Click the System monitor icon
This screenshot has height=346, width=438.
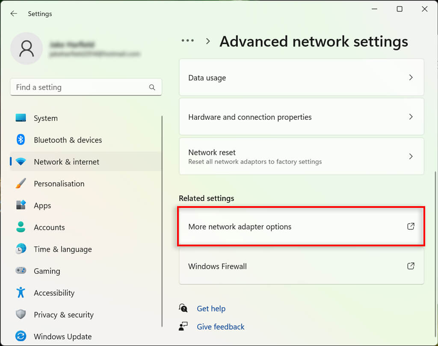pos(21,118)
